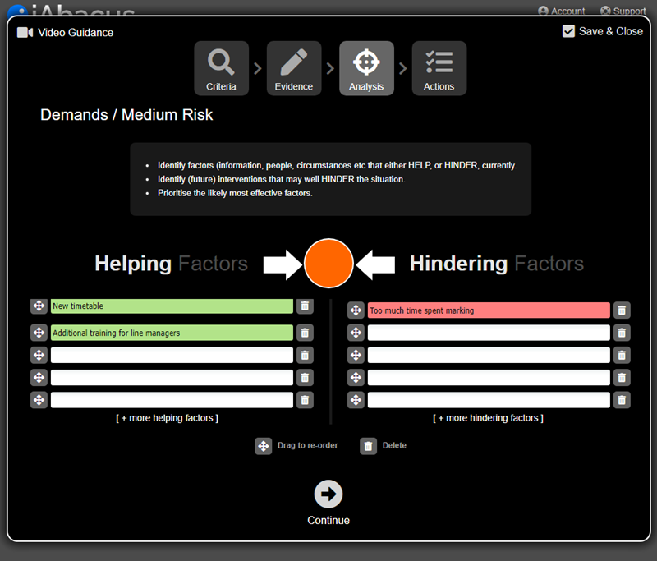The height and width of the screenshot is (561, 657).
Task: Open Account in the background header
Action: 562,11
